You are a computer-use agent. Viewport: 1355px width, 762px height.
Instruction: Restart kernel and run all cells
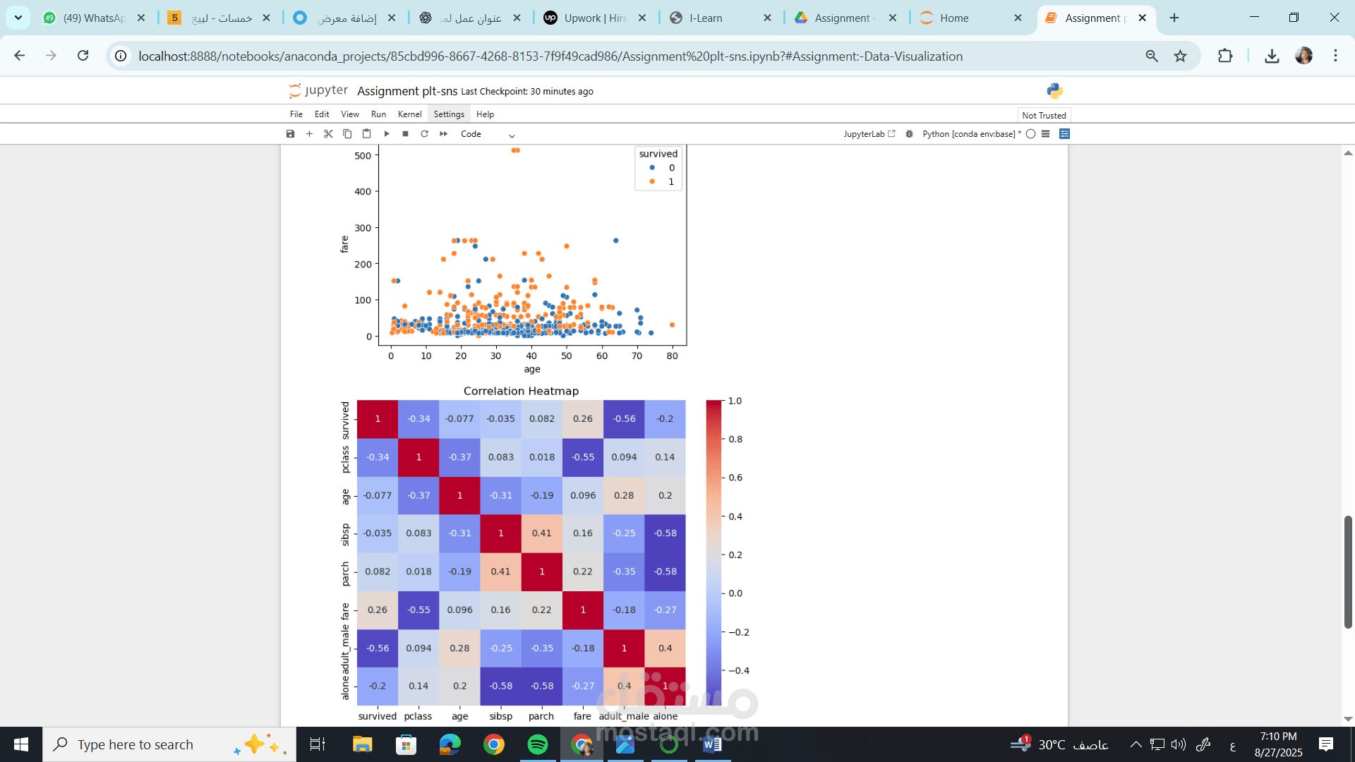443,134
